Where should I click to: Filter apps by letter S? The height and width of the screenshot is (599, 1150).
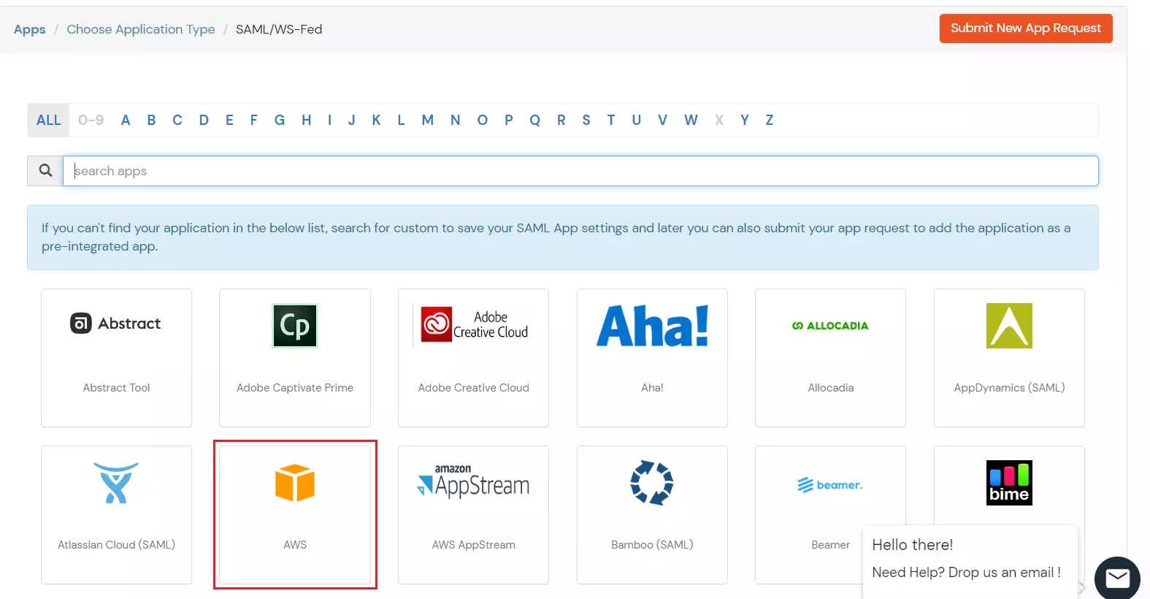tap(586, 120)
